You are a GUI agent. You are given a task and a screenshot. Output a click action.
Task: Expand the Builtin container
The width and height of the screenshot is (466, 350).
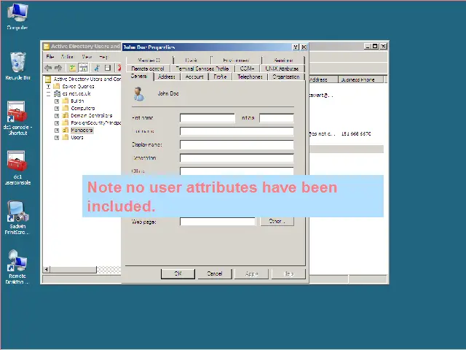click(x=57, y=101)
